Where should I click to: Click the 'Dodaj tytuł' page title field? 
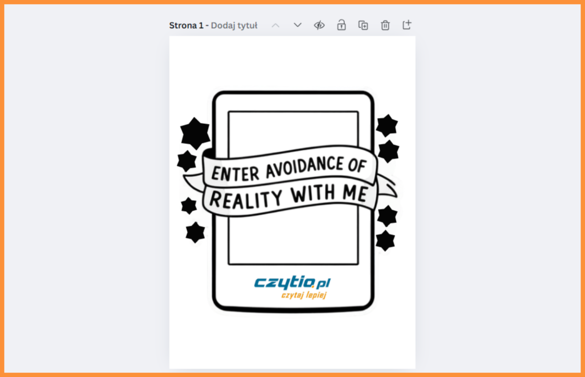coord(234,25)
